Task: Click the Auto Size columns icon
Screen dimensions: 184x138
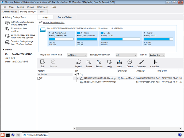Action: 155,62
